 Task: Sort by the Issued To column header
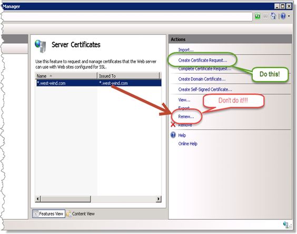pos(128,76)
